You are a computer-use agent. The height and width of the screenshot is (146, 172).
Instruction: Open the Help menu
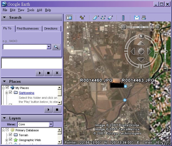click(x=48, y=10)
